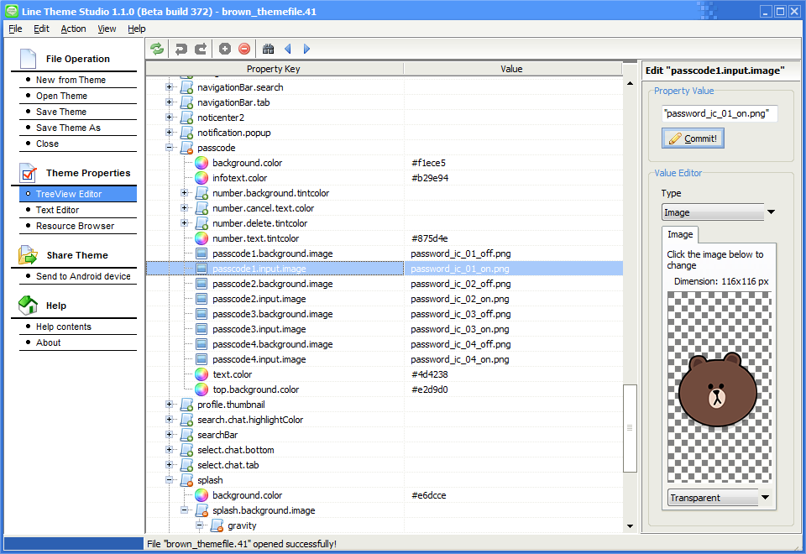Viewport: 806px width, 554px height.
Task: Click the undo arrow toolbar icon
Action: [x=181, y=49]
